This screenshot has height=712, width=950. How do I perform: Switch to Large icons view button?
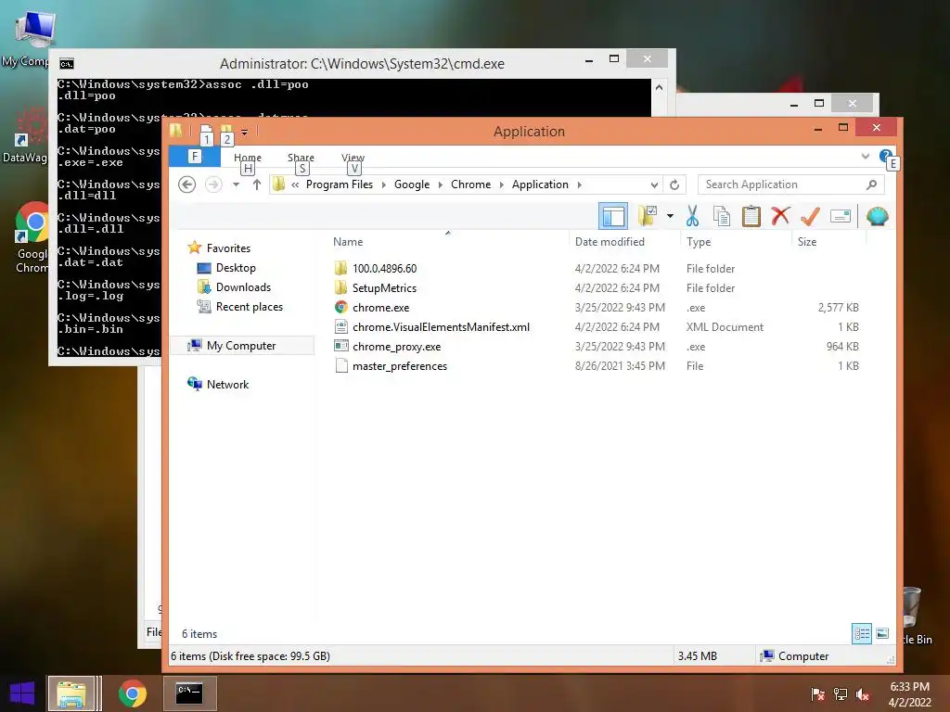point(883,634)
